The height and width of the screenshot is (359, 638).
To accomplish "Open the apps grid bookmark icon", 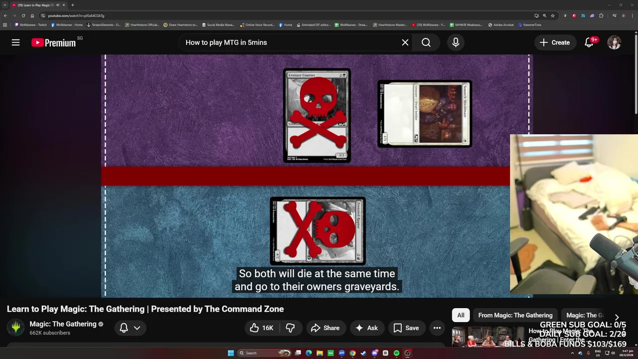I will click(5, 24).
